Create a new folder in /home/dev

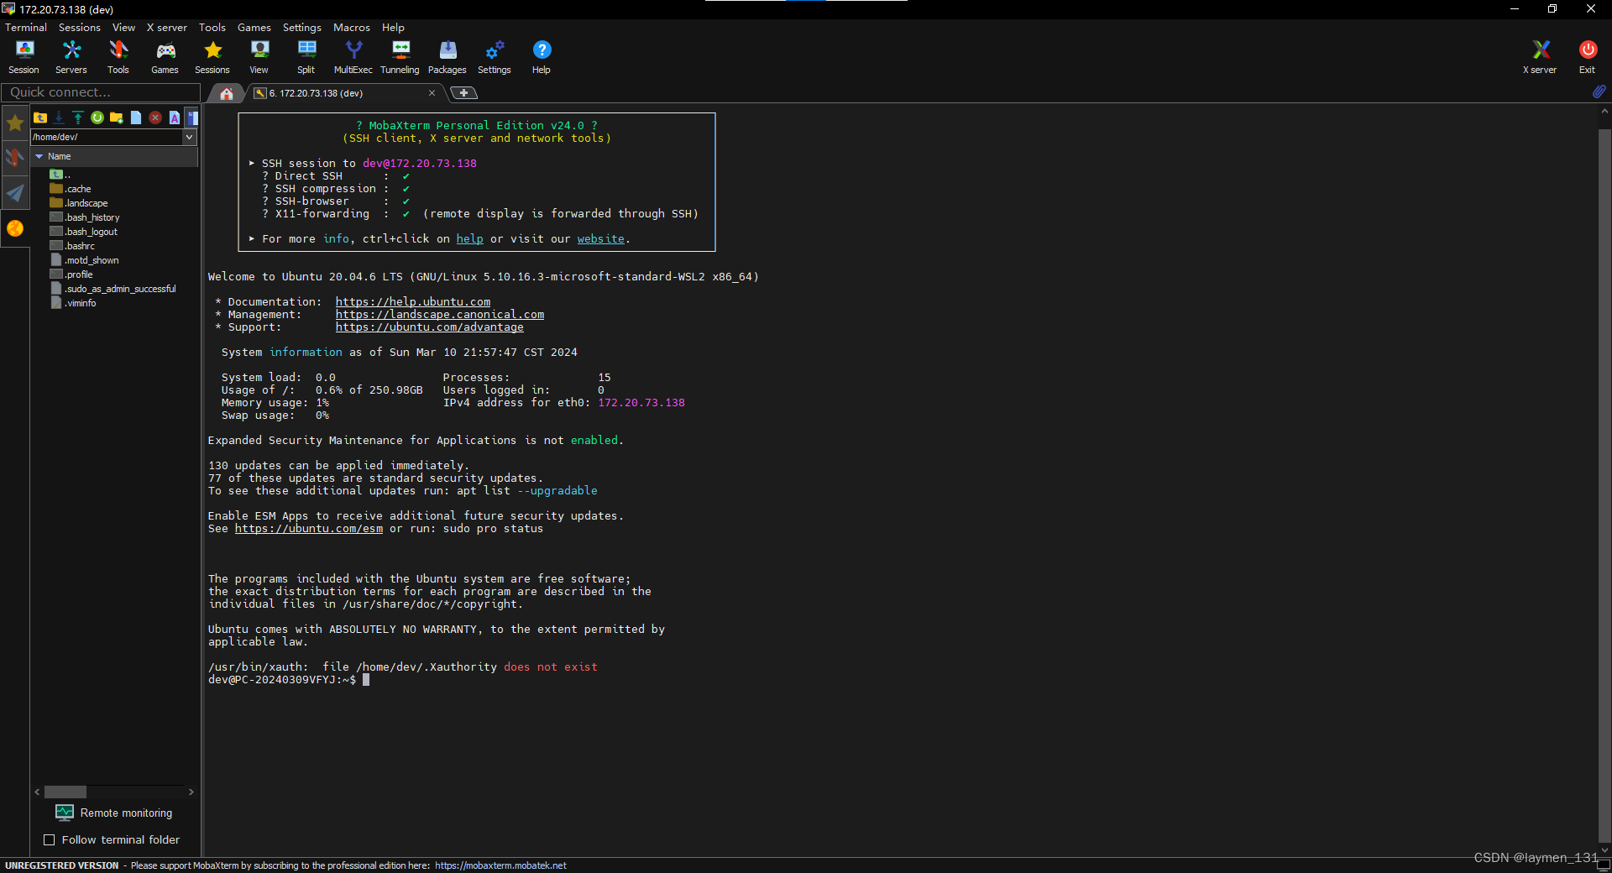(x=116, y=118)
